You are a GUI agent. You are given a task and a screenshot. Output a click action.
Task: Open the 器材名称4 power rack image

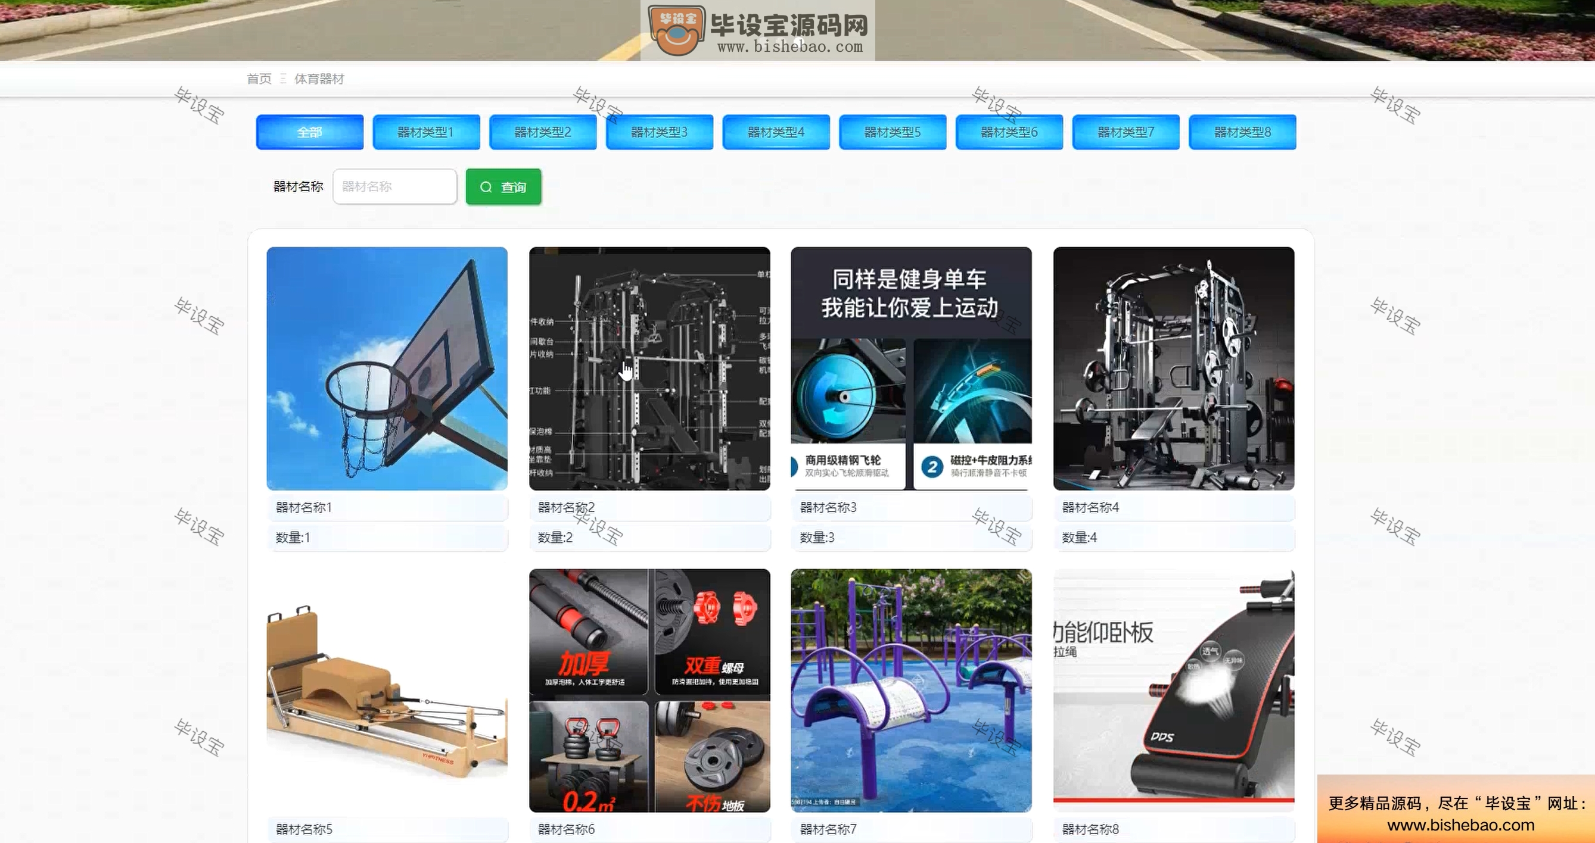coord(1174,369)
